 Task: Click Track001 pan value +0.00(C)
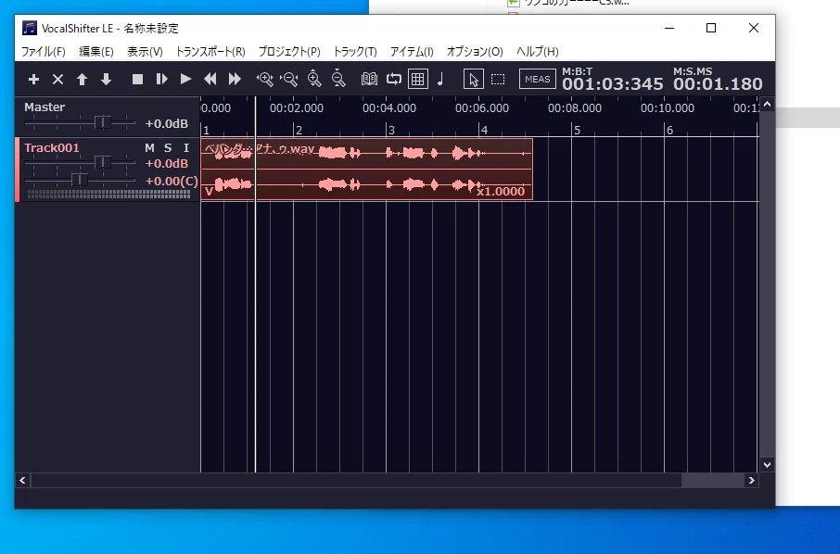point(172,181)
